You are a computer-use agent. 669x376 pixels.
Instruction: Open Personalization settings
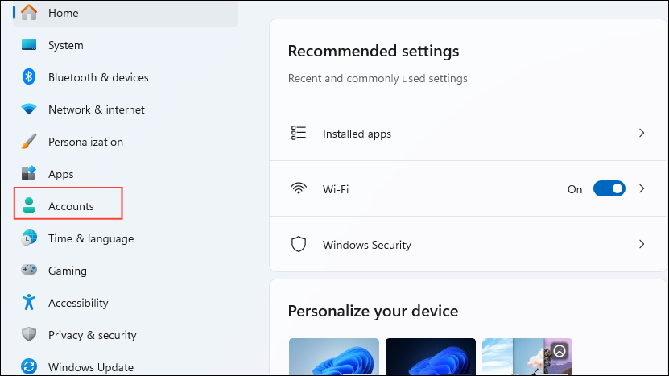(x=126, y=142)
